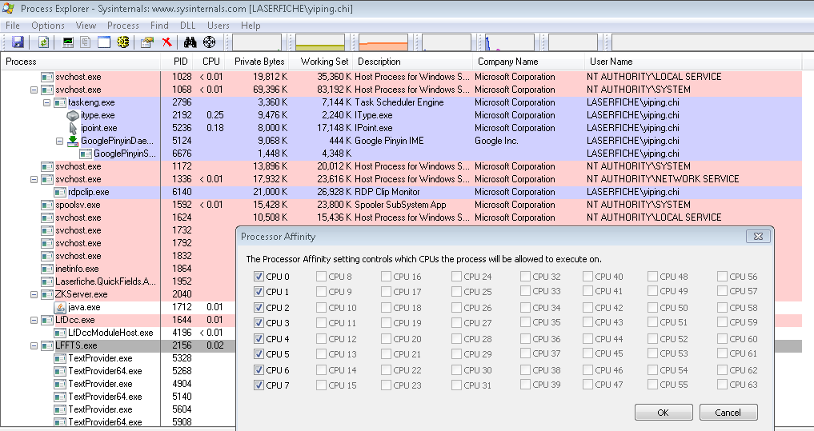
Task: Uncheck CPU 5 affinity checkbox
Action: tap(259, 353)
